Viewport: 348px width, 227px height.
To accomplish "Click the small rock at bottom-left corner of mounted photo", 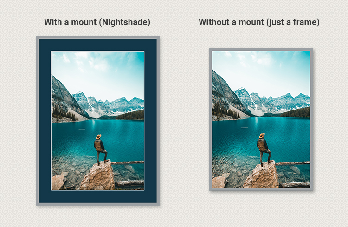I will point(58,182).
